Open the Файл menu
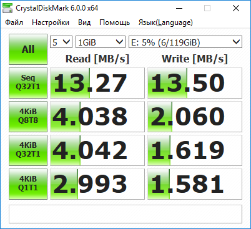 (14, 22)
